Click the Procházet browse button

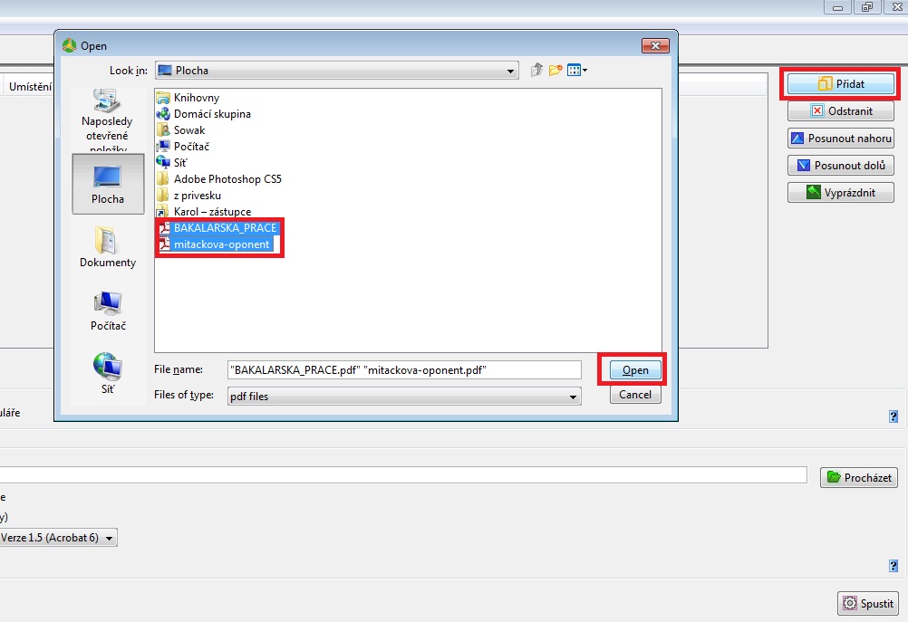pos(859,477)
